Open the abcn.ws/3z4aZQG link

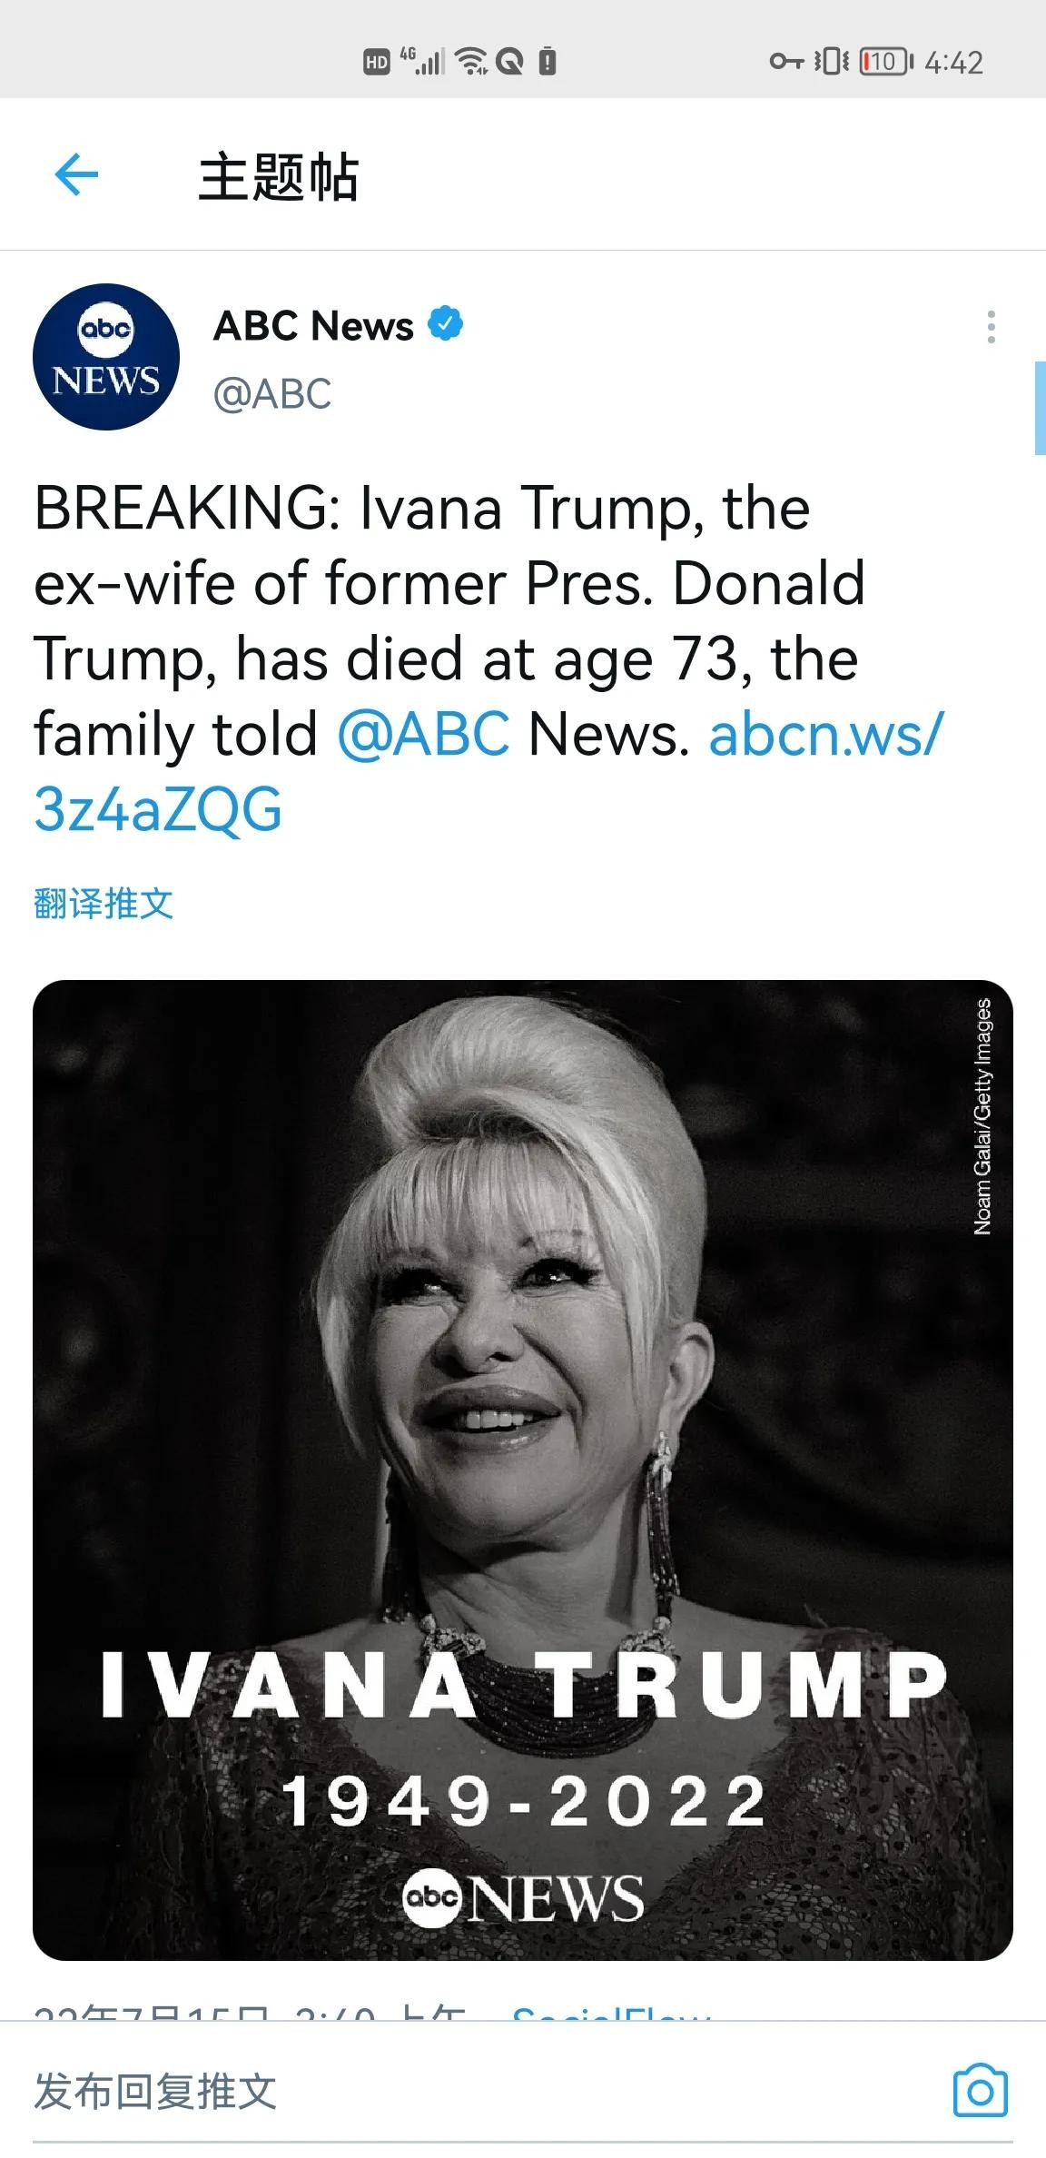tap(488, 771)
